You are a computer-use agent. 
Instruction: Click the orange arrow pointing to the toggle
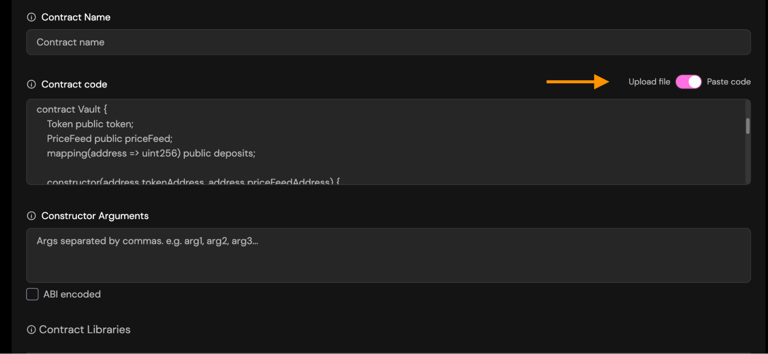pyautogui.click(x=577, y=82)
